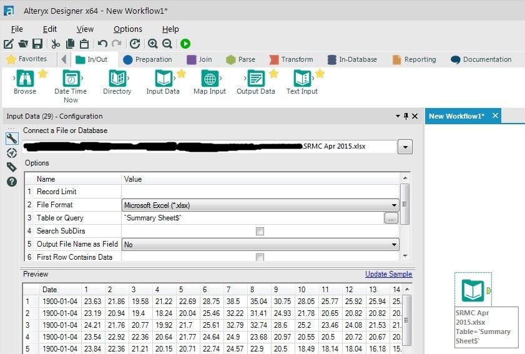The image size is (525, 354).
Task: Switch to the Join tool category
Action: coord(199,59)
